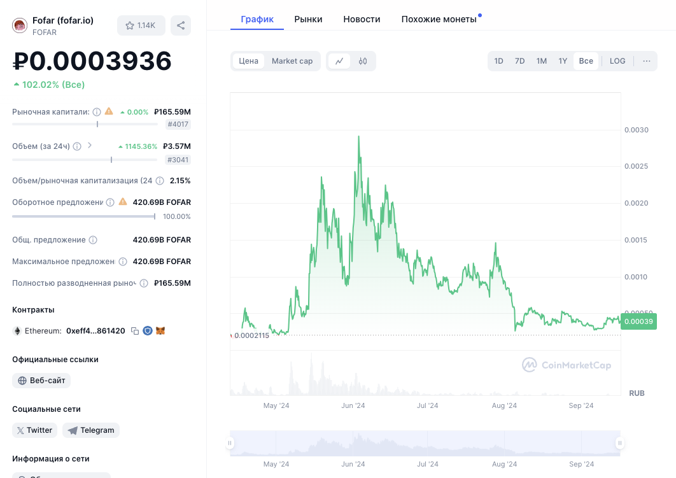
Task: Open the Twitter social link
Action: click(x=34, y=430)
